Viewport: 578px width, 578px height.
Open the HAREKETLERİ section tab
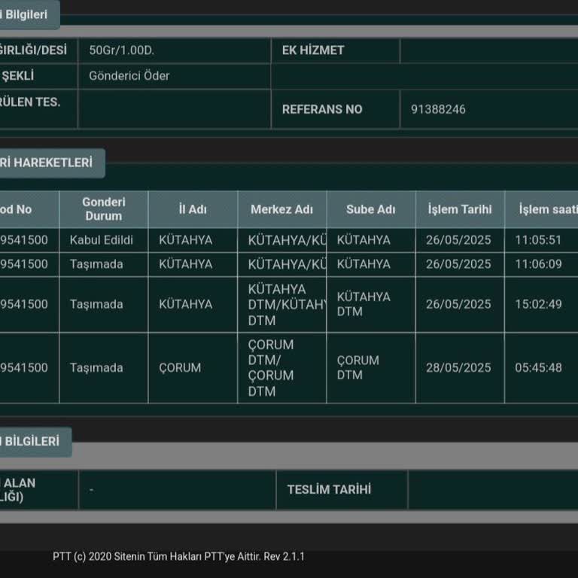point(50,163)
